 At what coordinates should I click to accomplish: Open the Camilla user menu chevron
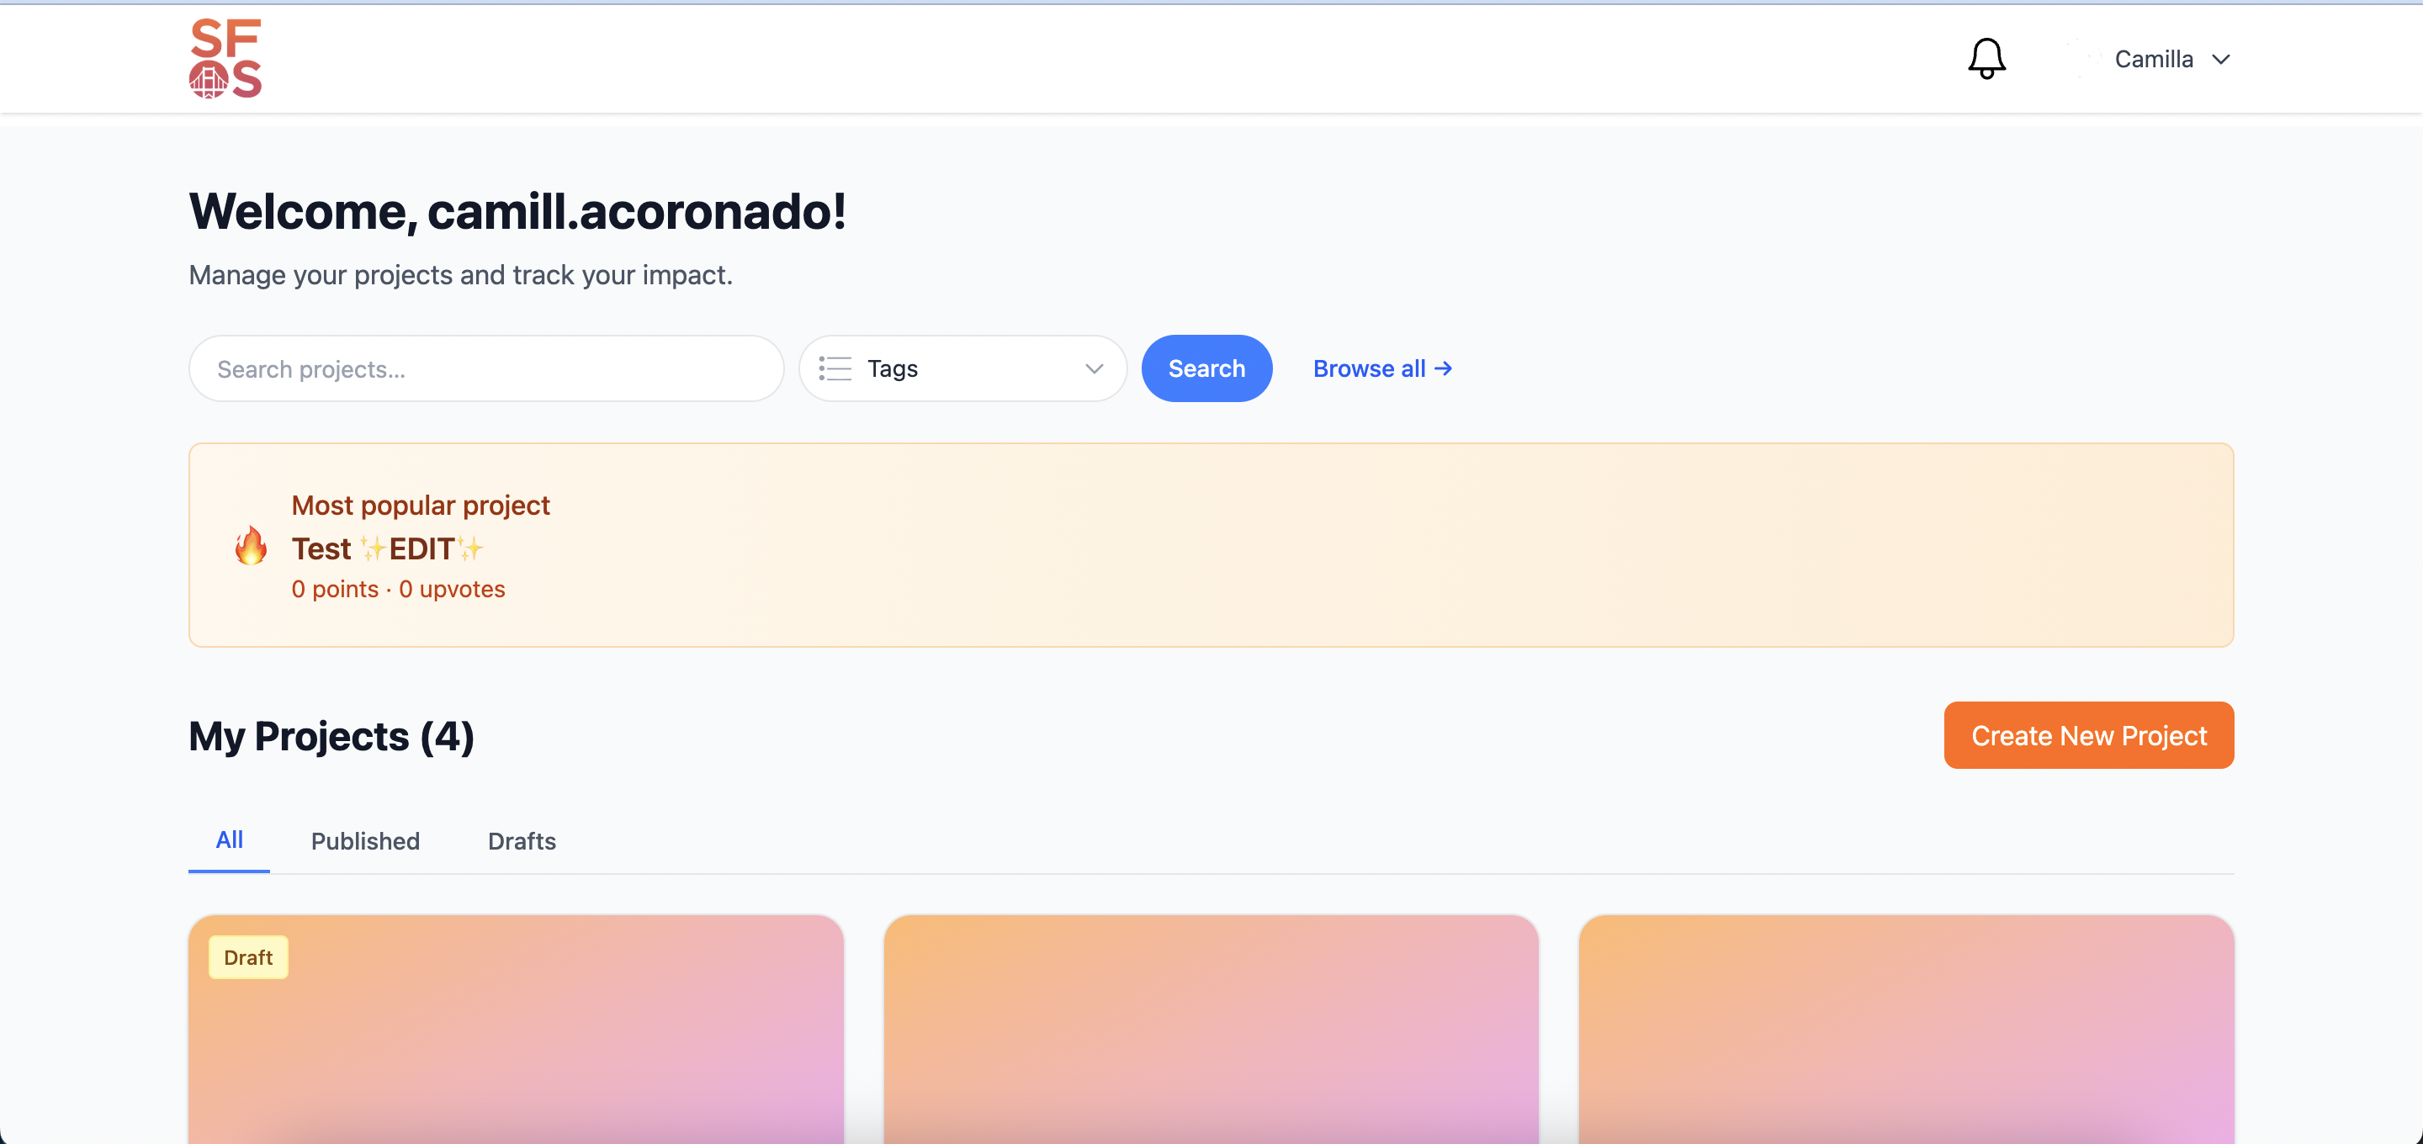(x=2221, y=59)
